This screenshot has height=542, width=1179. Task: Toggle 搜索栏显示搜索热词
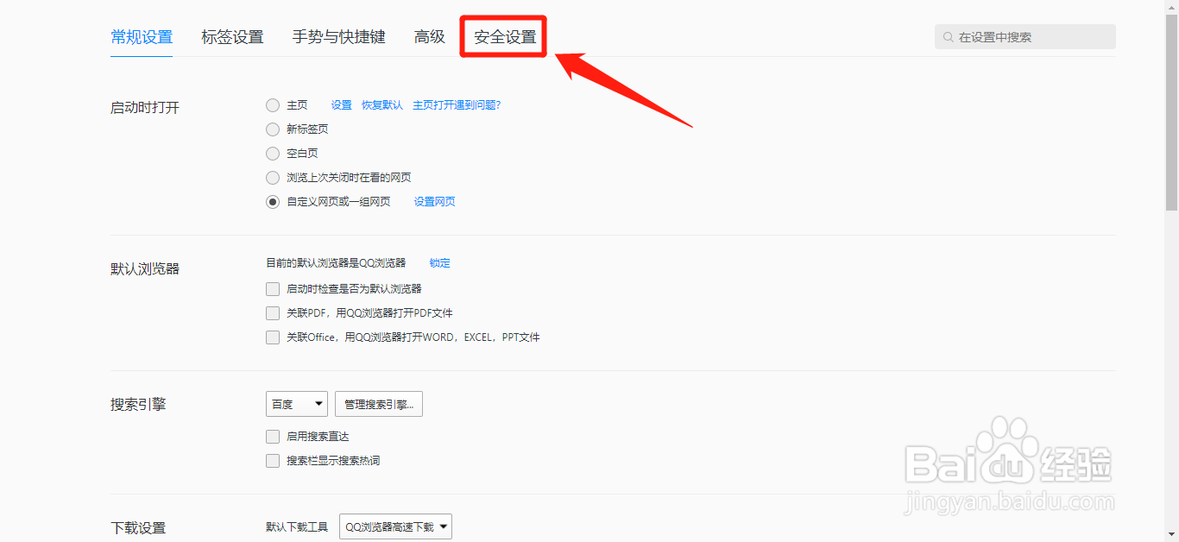(x=272, y=460)
